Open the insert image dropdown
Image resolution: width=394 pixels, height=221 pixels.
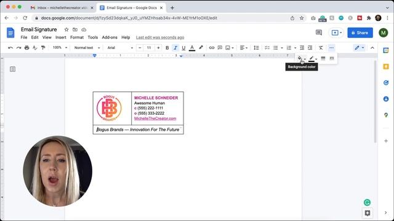tap(230, 48)
